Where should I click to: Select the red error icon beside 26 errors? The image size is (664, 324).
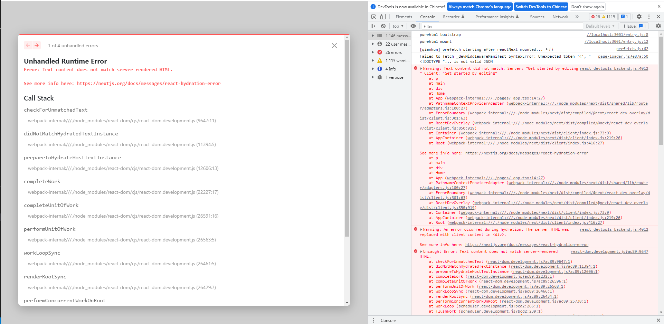point(380,52)
